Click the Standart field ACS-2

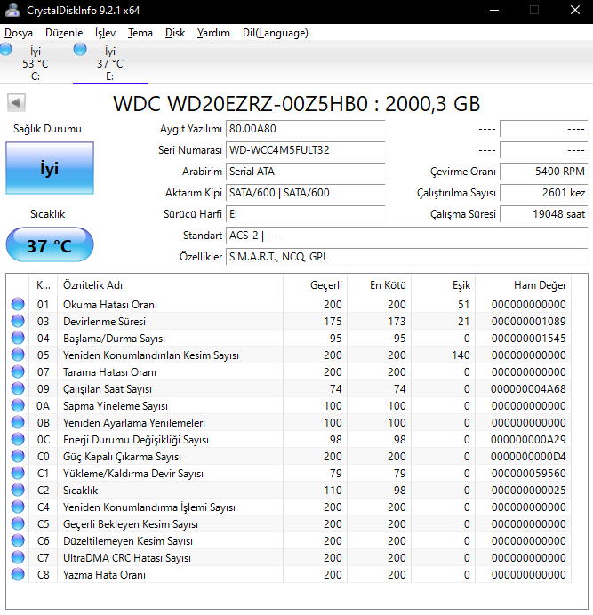[x=406, y=236]
